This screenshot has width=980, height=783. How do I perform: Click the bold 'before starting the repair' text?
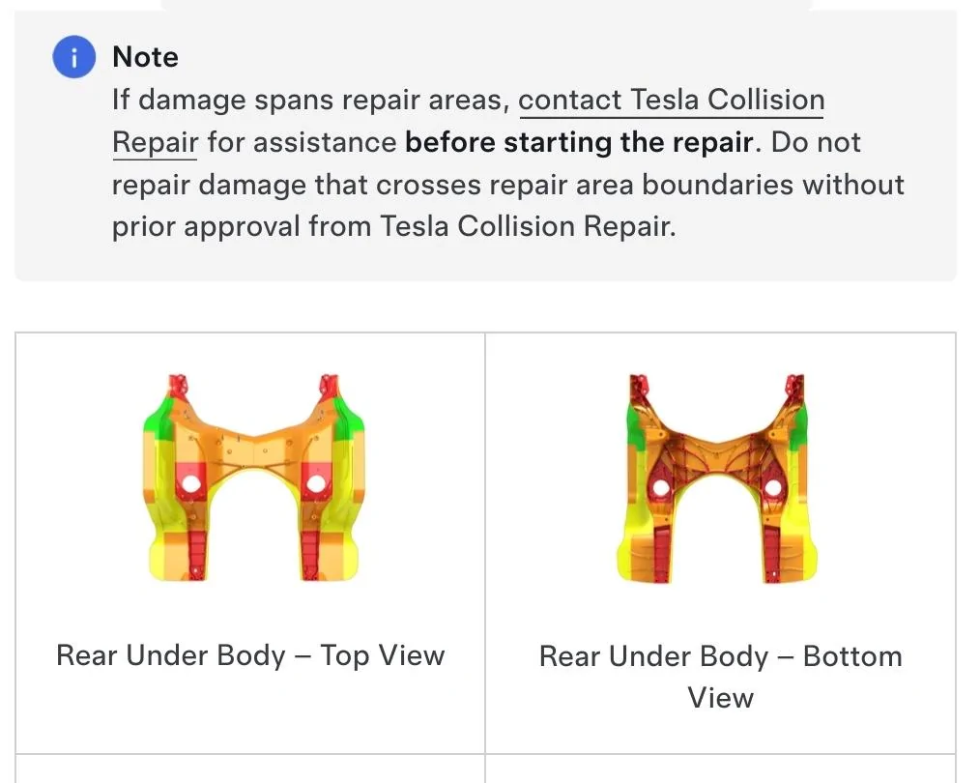pyautogui.click(x=579, y=142)
